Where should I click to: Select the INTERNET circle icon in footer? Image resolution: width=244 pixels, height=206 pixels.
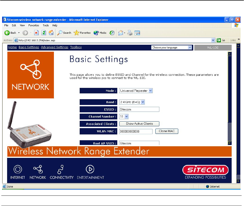tap(18, 169)
